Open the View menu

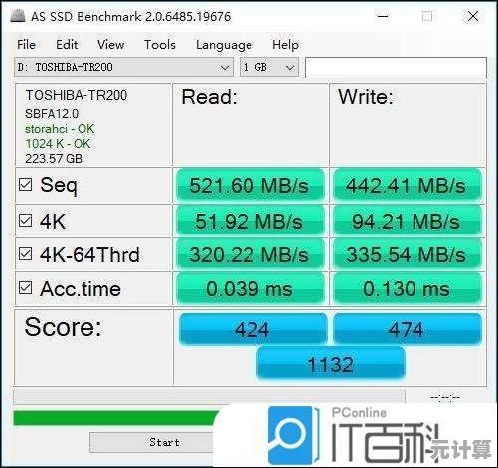[111, 45]
